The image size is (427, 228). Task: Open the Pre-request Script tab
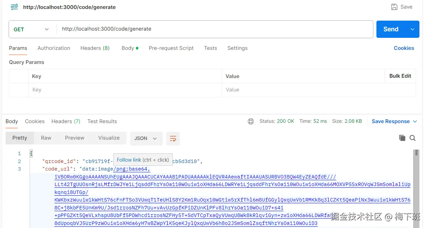pyautogui.click(x=171, y=48)
